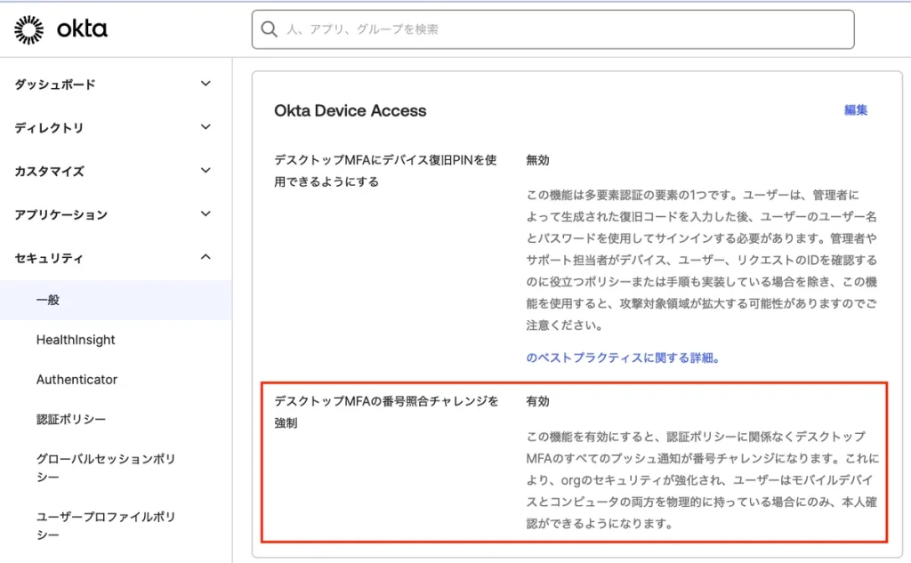Open the カスタマイズ menu
Screen dimensions: 911x563
coord(49,171)
